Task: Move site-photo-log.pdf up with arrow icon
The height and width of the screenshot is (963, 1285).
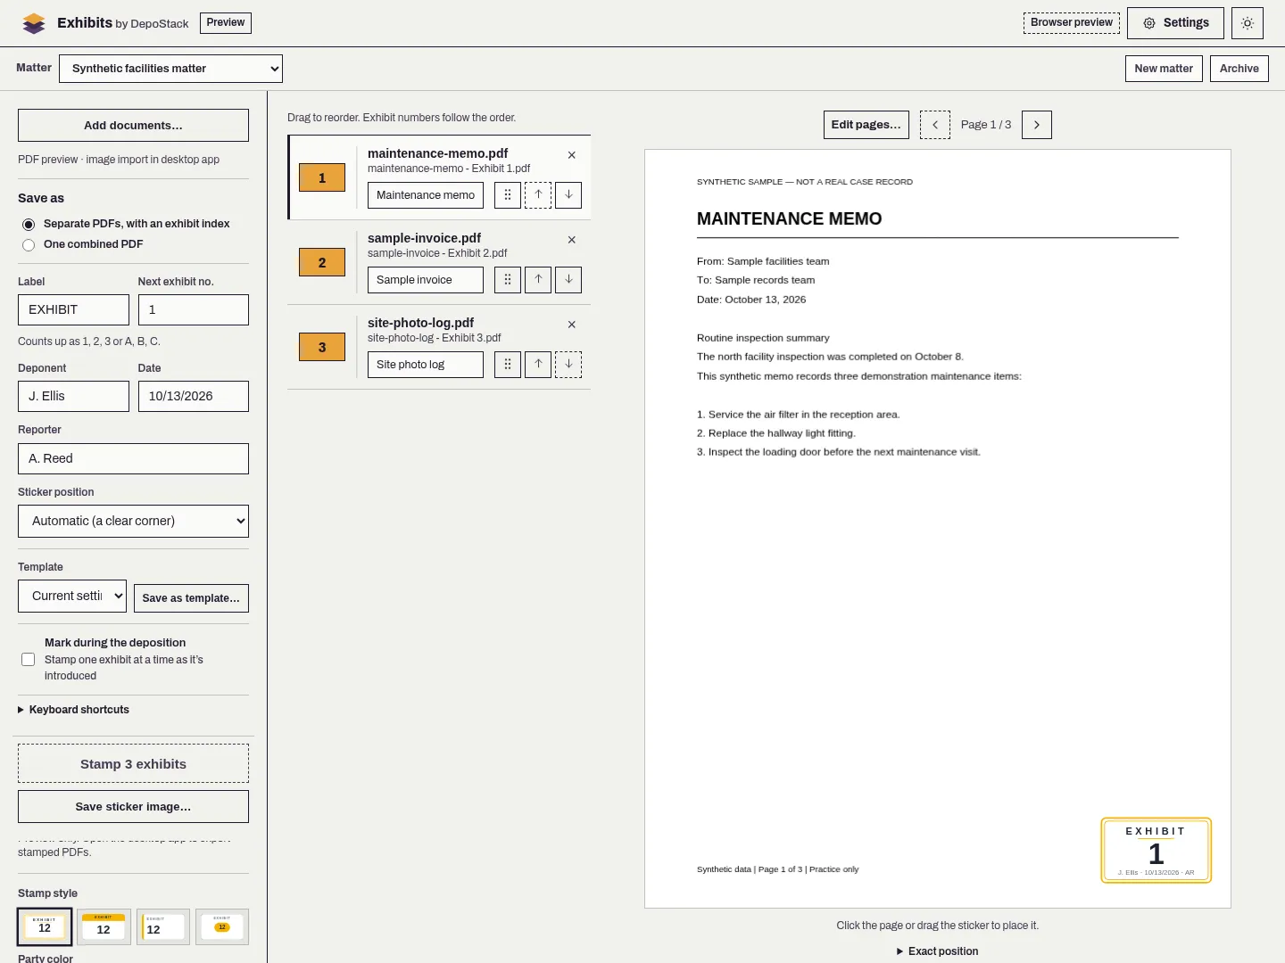Action: pyautogui.click(x=538, y=365)
